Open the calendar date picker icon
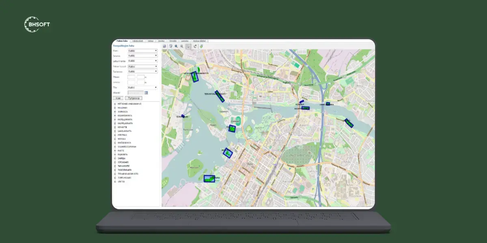This screenshot has width=487, height=243. [146, 93]
